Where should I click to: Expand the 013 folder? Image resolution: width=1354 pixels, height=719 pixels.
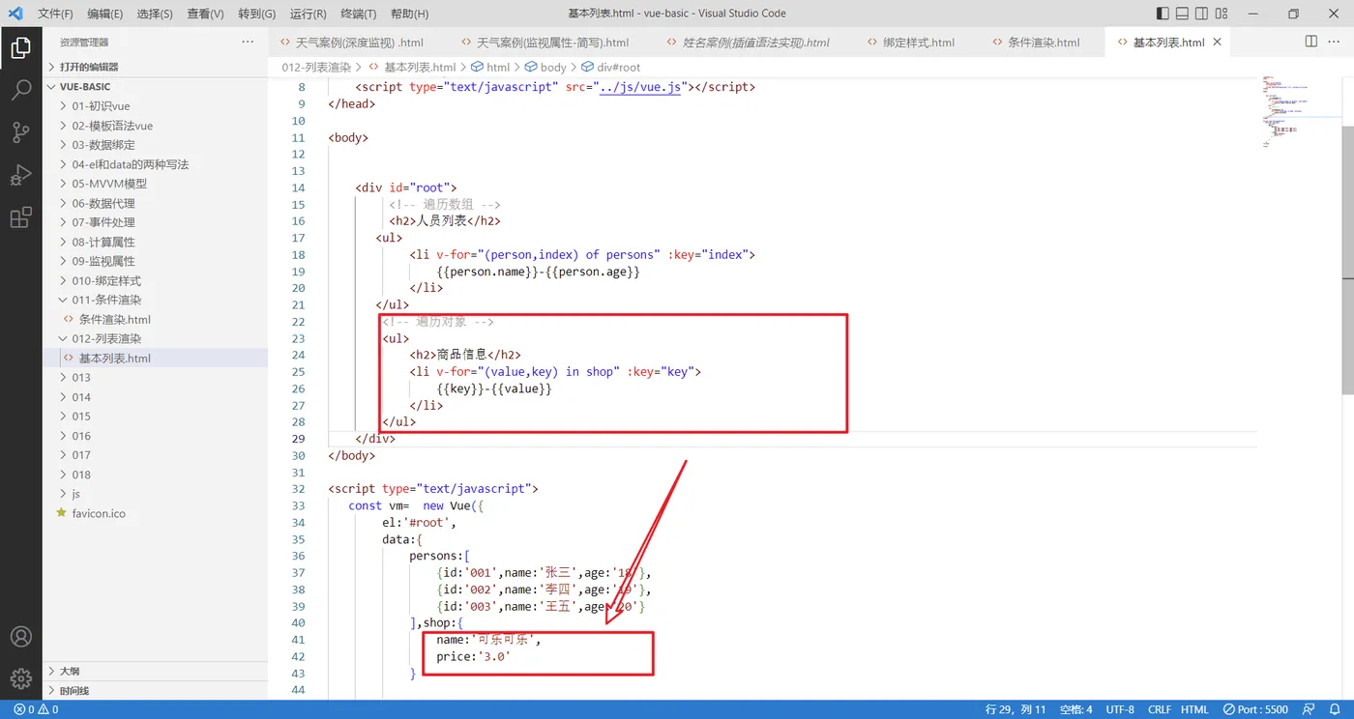click(x=155, y=378)
